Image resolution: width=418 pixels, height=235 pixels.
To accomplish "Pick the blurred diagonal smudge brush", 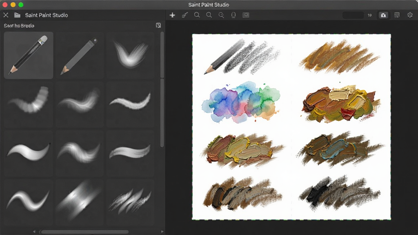I will [x=80, y=202].
